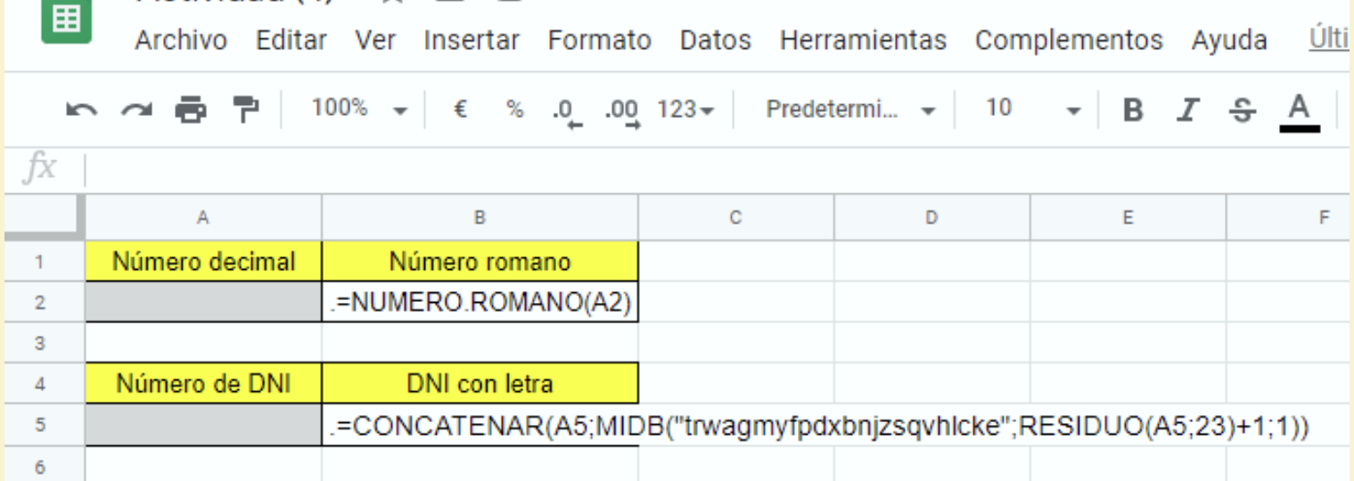Viewport: 1354px width, 481px height.
Task: Print the spreadsheet with printer icon
Action: tap(189, 110)
